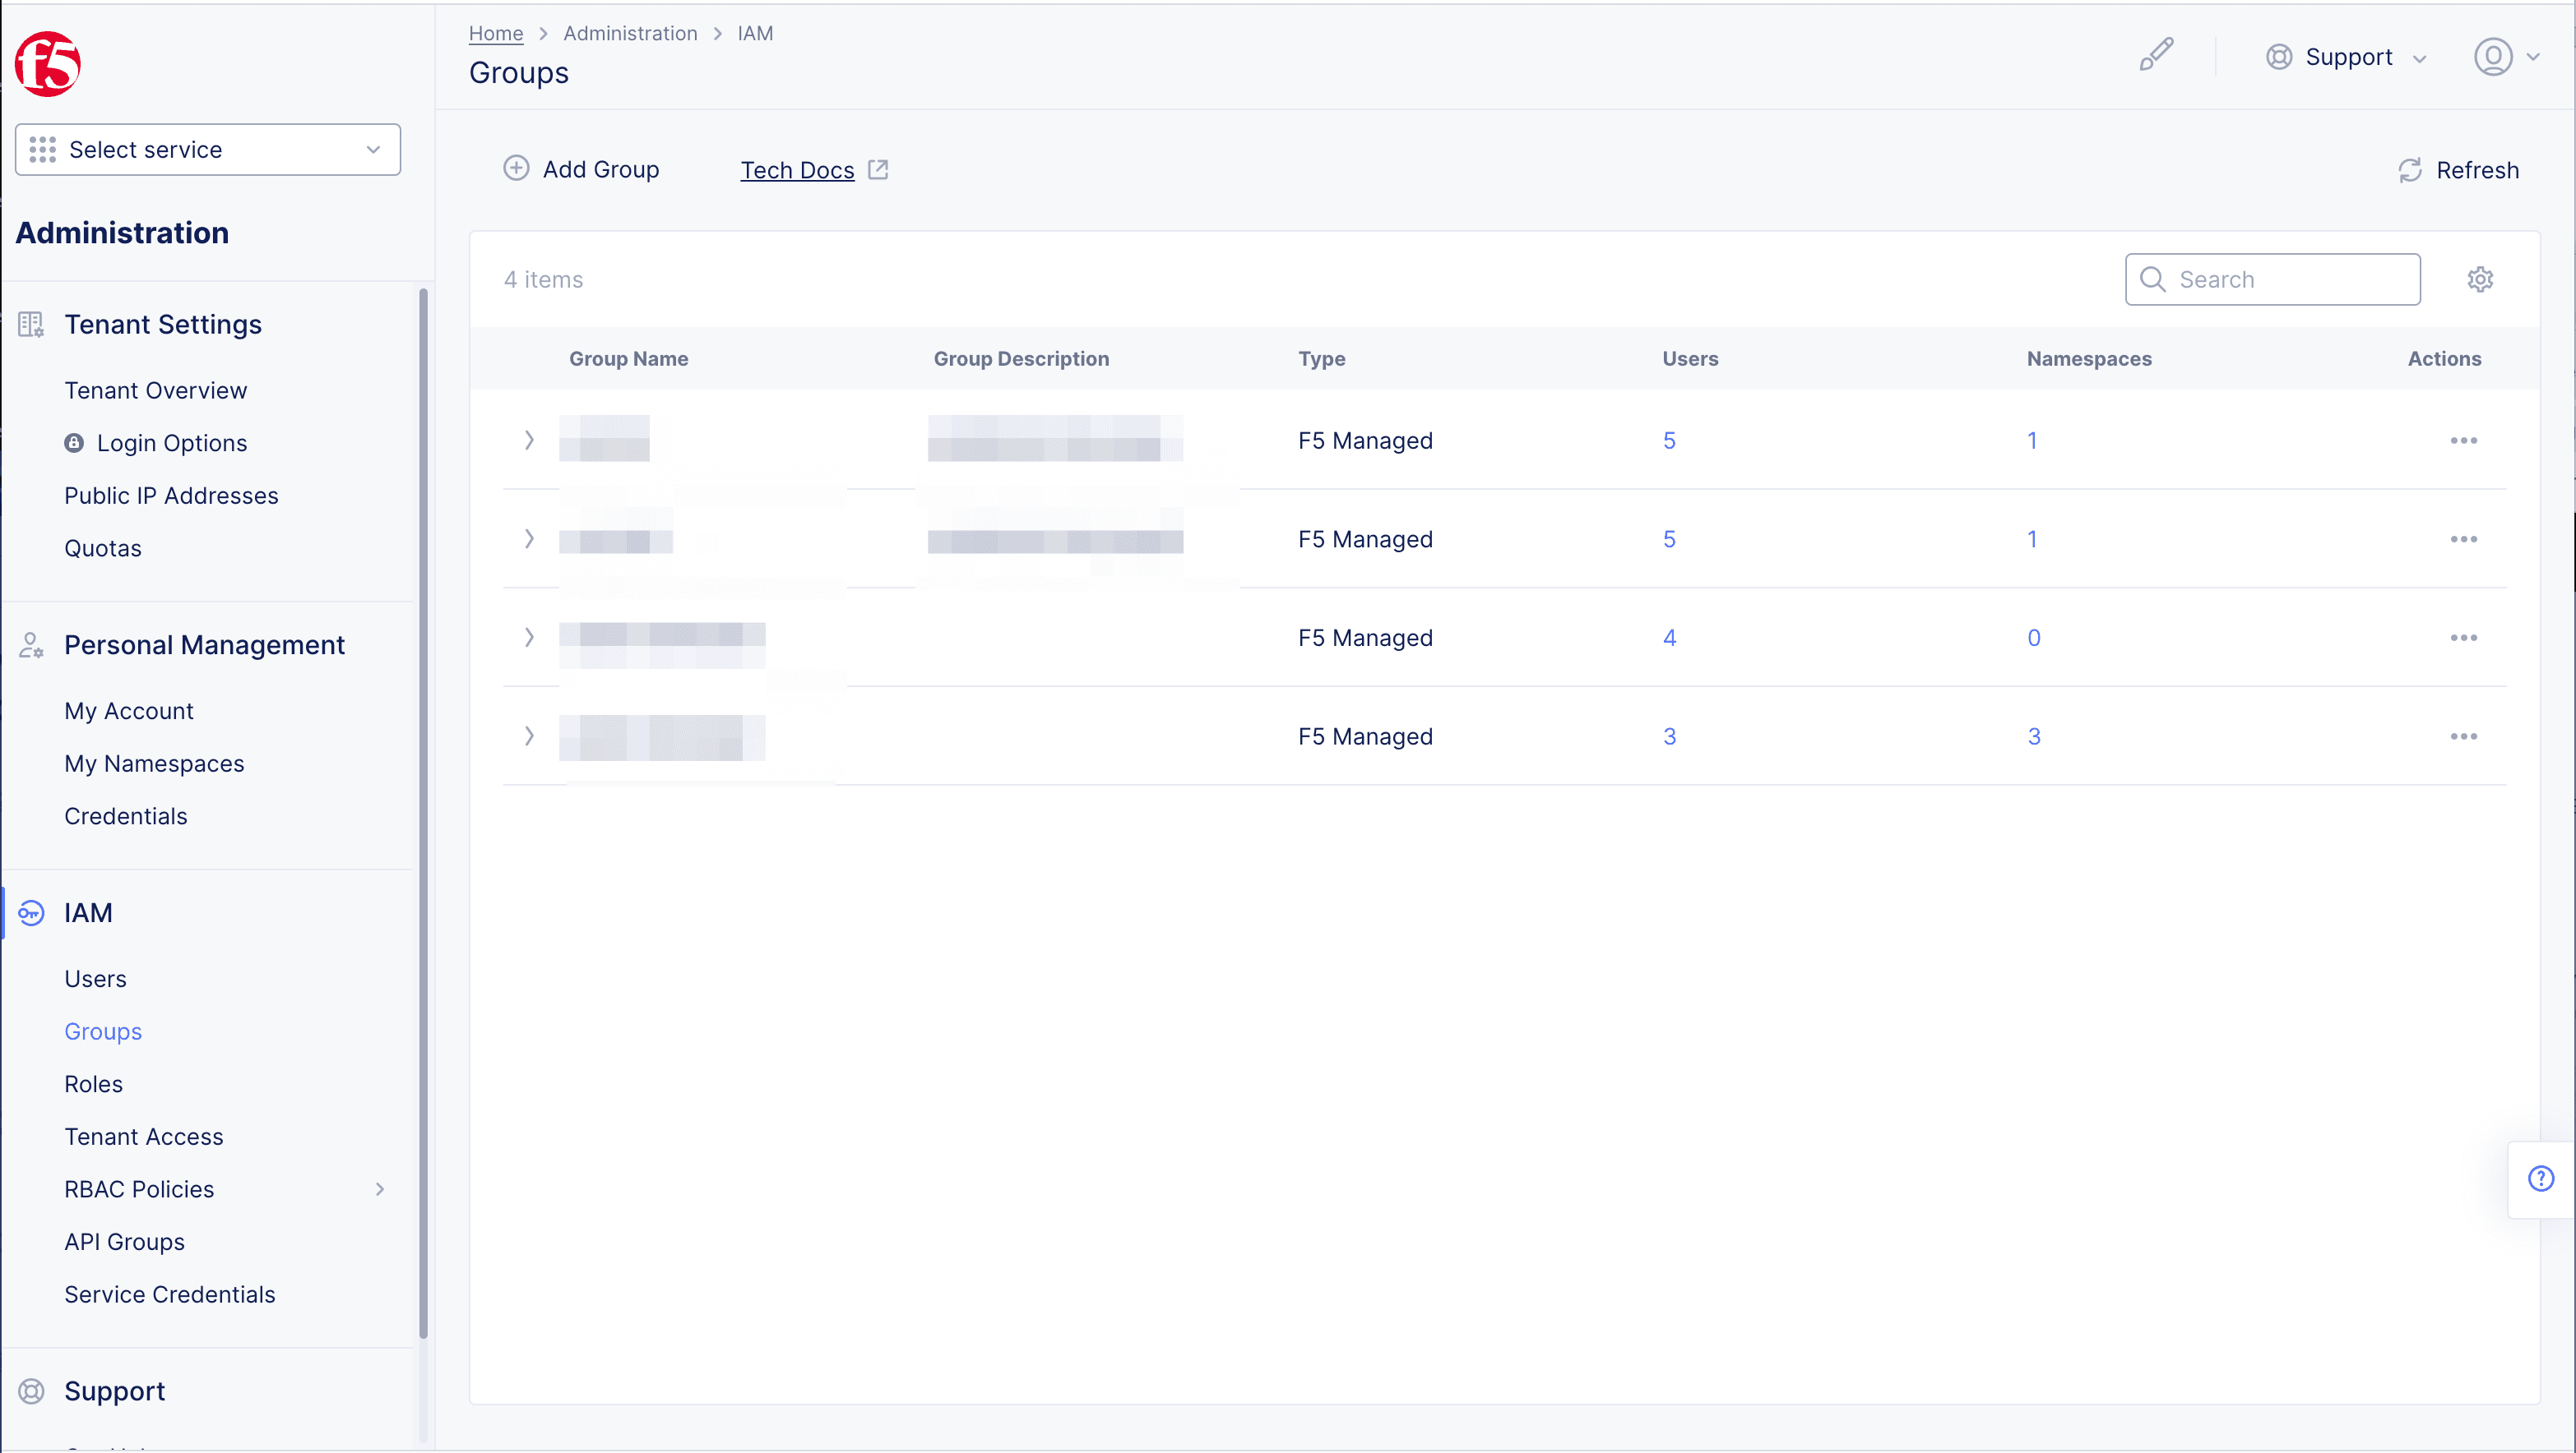Click the F5 logo icon top left
The image size is (2576, 1453).
(x=48, y=63)
